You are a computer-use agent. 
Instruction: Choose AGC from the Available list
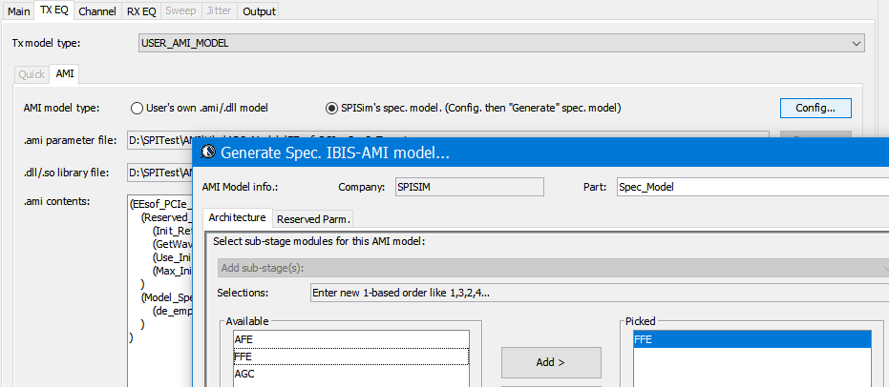[x=350, y=374]
